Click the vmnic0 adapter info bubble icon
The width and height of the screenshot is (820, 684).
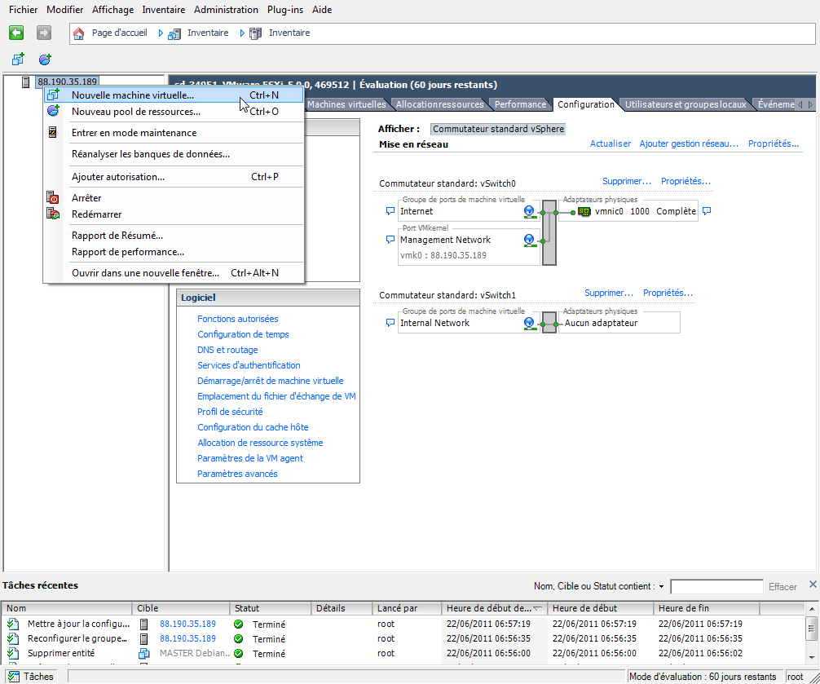[x=707, y=210]
